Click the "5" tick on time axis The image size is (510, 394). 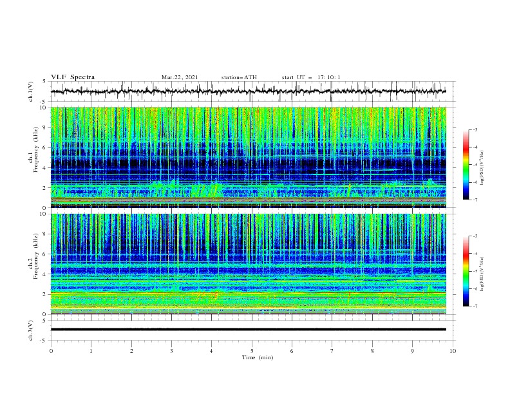point(252,351)
